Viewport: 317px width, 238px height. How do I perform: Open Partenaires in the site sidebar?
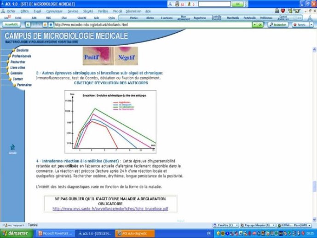[x=24, y=85]
